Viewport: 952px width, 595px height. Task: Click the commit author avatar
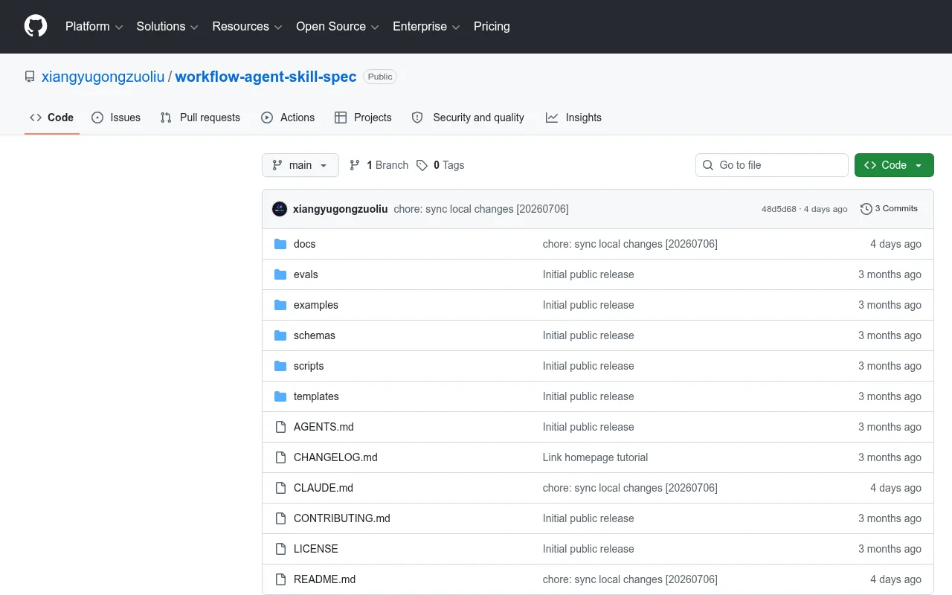pyautogui.click(x=280, y=209)
